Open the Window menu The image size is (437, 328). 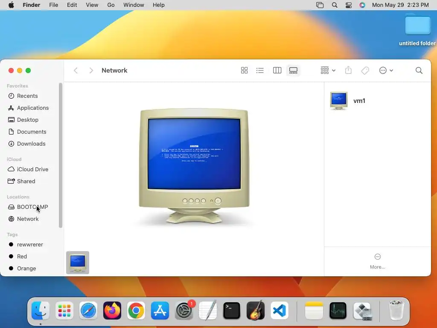coord(134,5)
